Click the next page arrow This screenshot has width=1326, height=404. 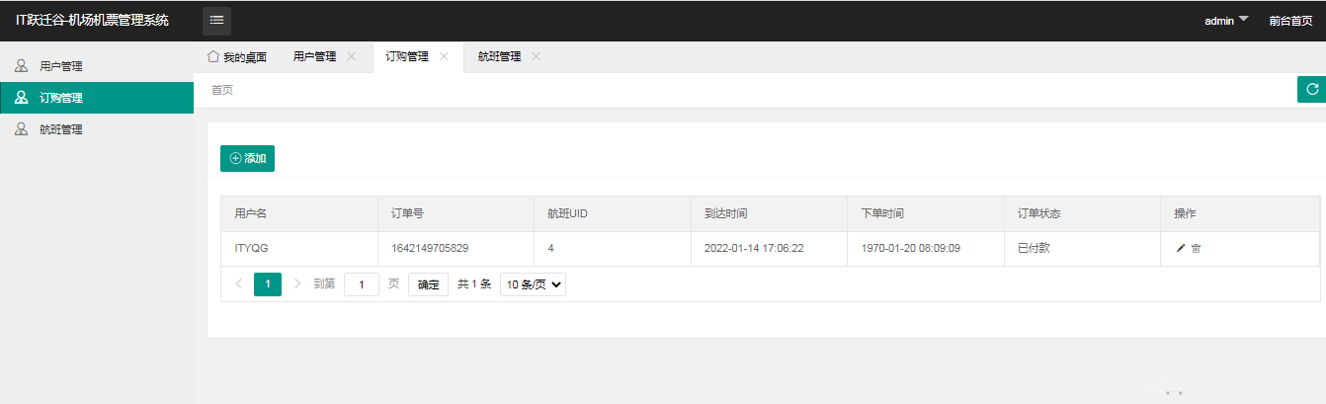click(297, 284)
